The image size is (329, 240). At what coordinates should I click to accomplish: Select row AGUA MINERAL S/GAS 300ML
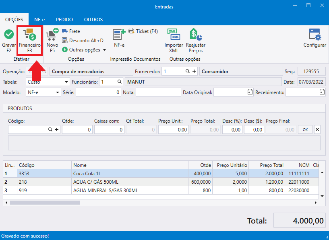pyautogui.click(x=161, y=191)
